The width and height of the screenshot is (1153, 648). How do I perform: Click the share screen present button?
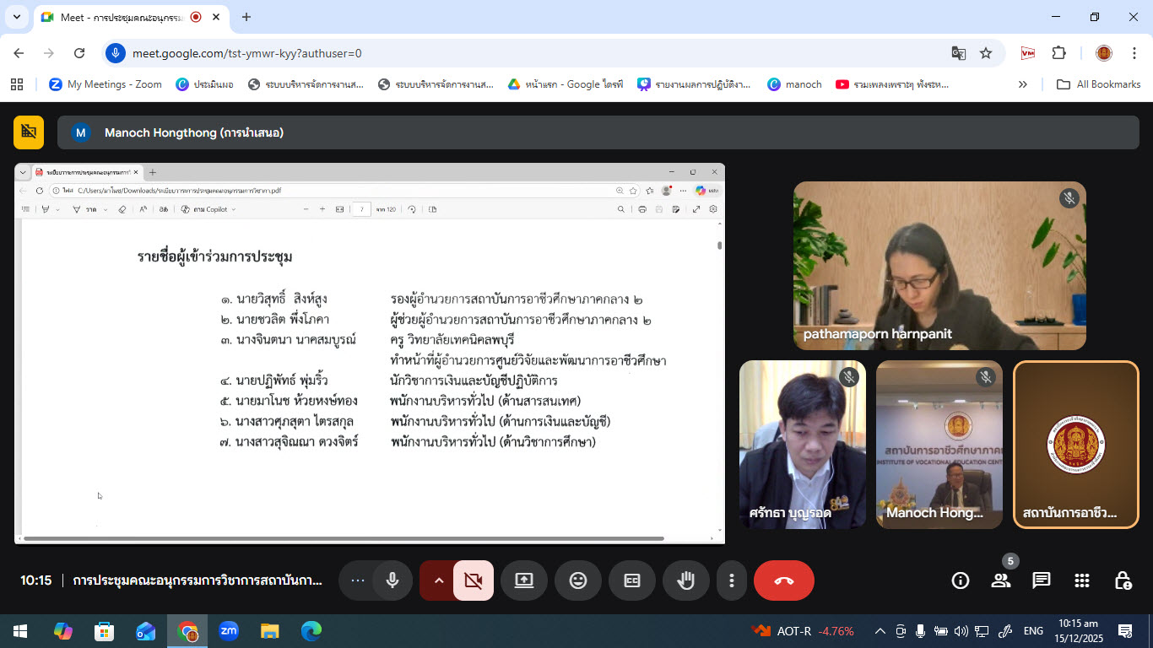click(523, 580)
